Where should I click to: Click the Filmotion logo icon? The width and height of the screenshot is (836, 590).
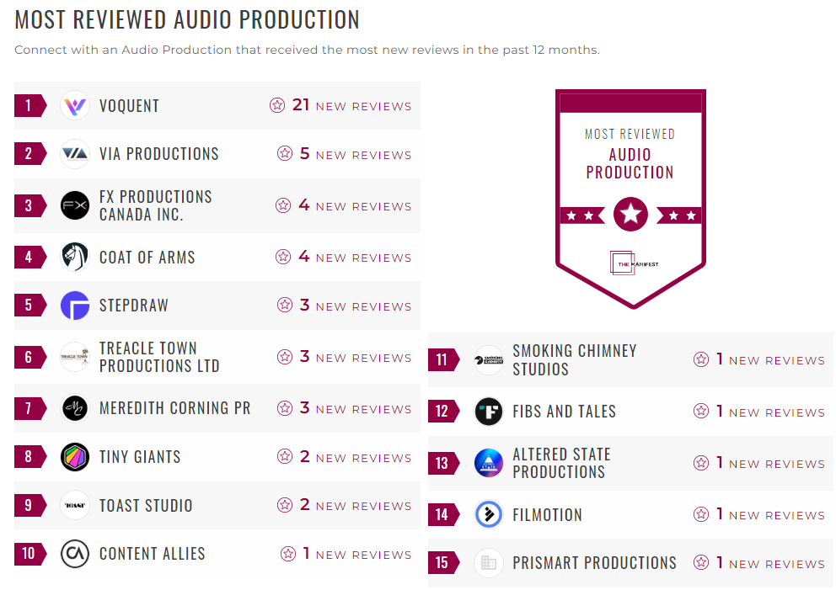(x=488, y=514)
